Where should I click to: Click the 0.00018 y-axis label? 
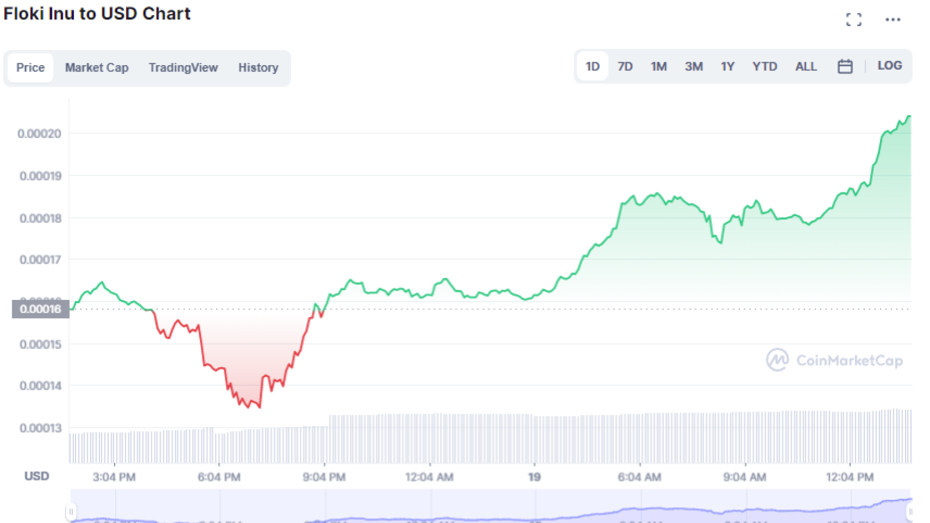(x=40, y=218)
